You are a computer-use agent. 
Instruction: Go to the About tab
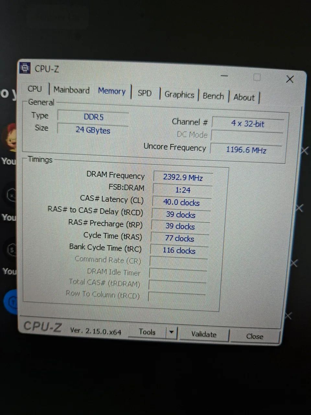[x=244, y=97]
